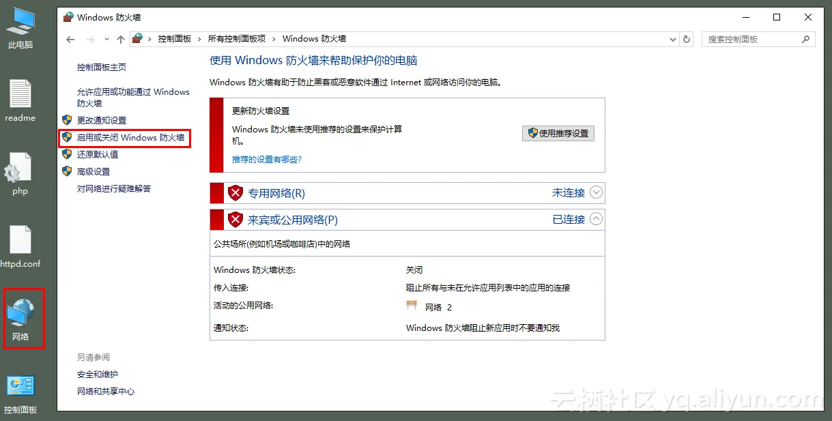Minimize the Windows 防火墙 window
The image size is (832, 421).
tap(745, 17)
